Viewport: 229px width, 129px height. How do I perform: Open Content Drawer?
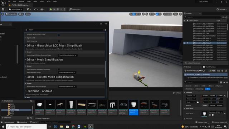(8, 123)
